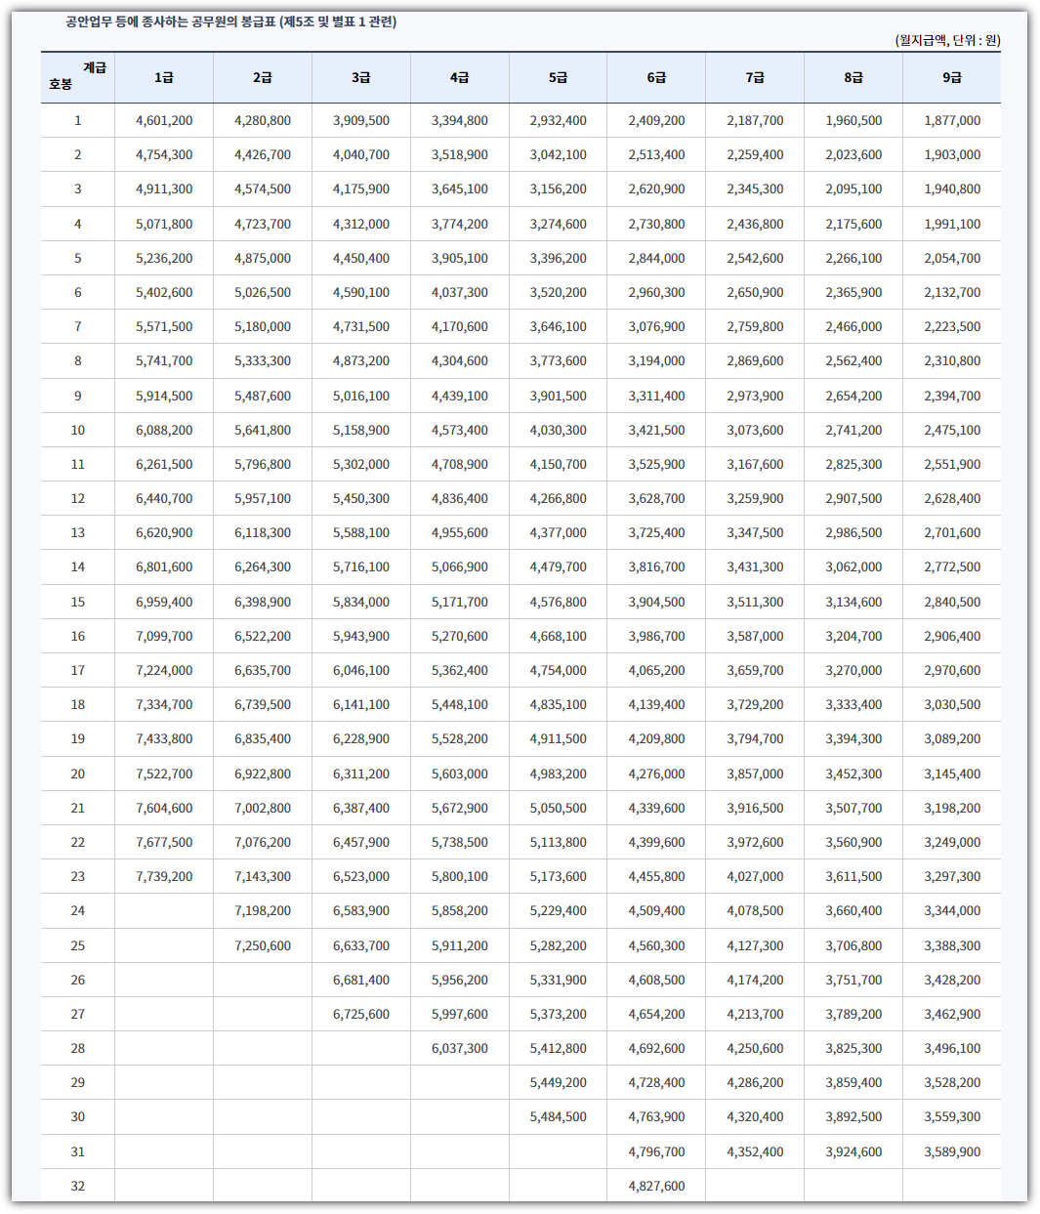1040x1214 pixels.
Task: Select the cell 4,601,200
Action: coord(164,121)
